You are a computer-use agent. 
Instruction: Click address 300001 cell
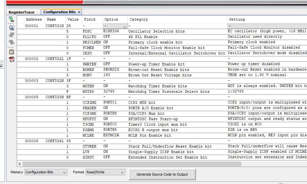tap(32, 26)
